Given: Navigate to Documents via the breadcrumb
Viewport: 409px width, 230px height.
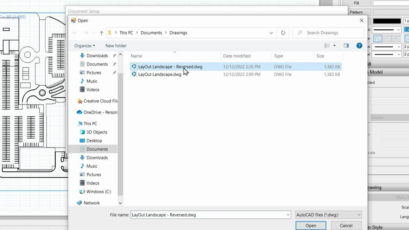Looking at the screenshot, I should coord(151,33).
